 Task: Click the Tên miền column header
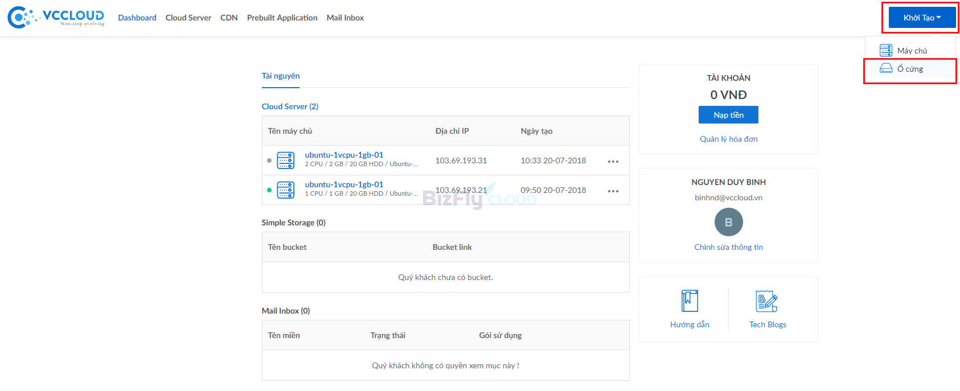tap(284, 335)
